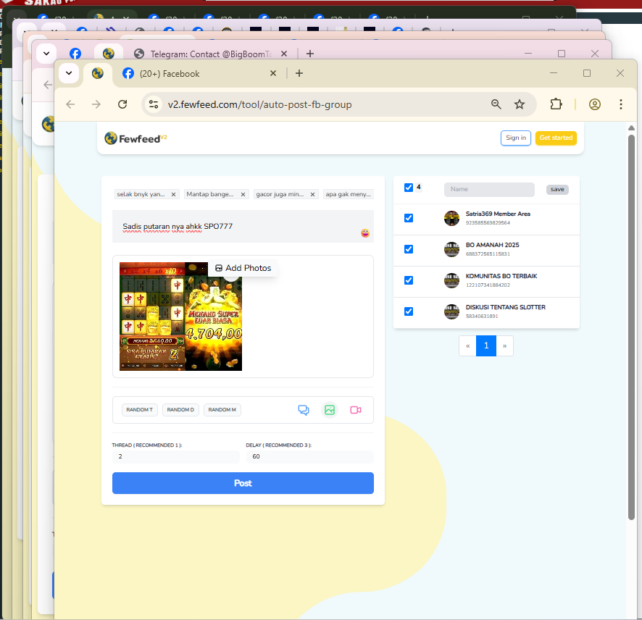
Task: Bookmark this page with the star icon
Action: click(x=519, y=104)
